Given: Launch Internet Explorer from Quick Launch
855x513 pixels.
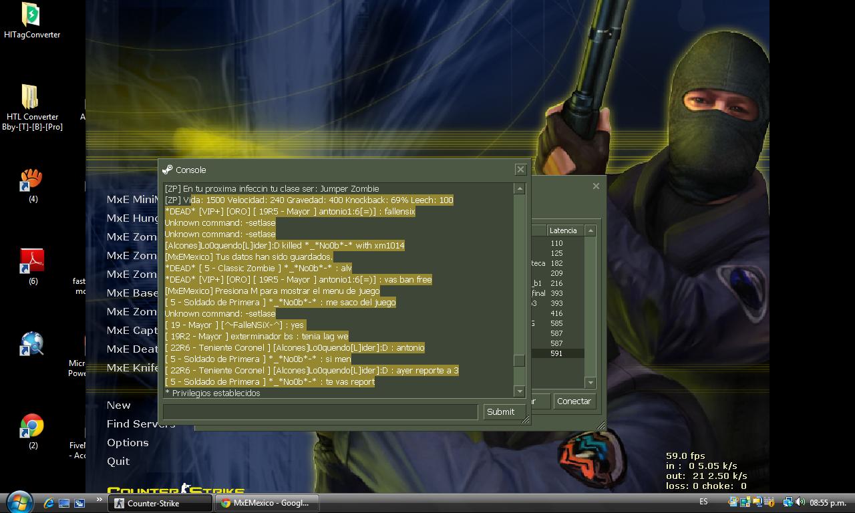Looking at the screenshot, I should coord(49,503).
